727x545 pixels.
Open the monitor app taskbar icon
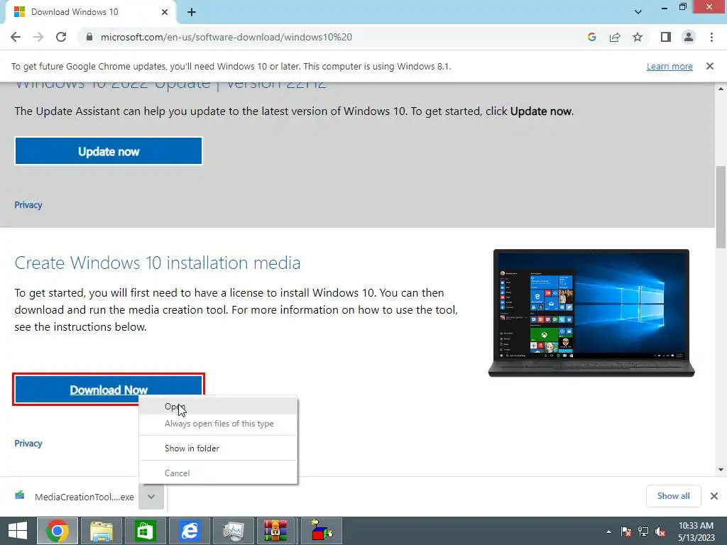point(233,531)
